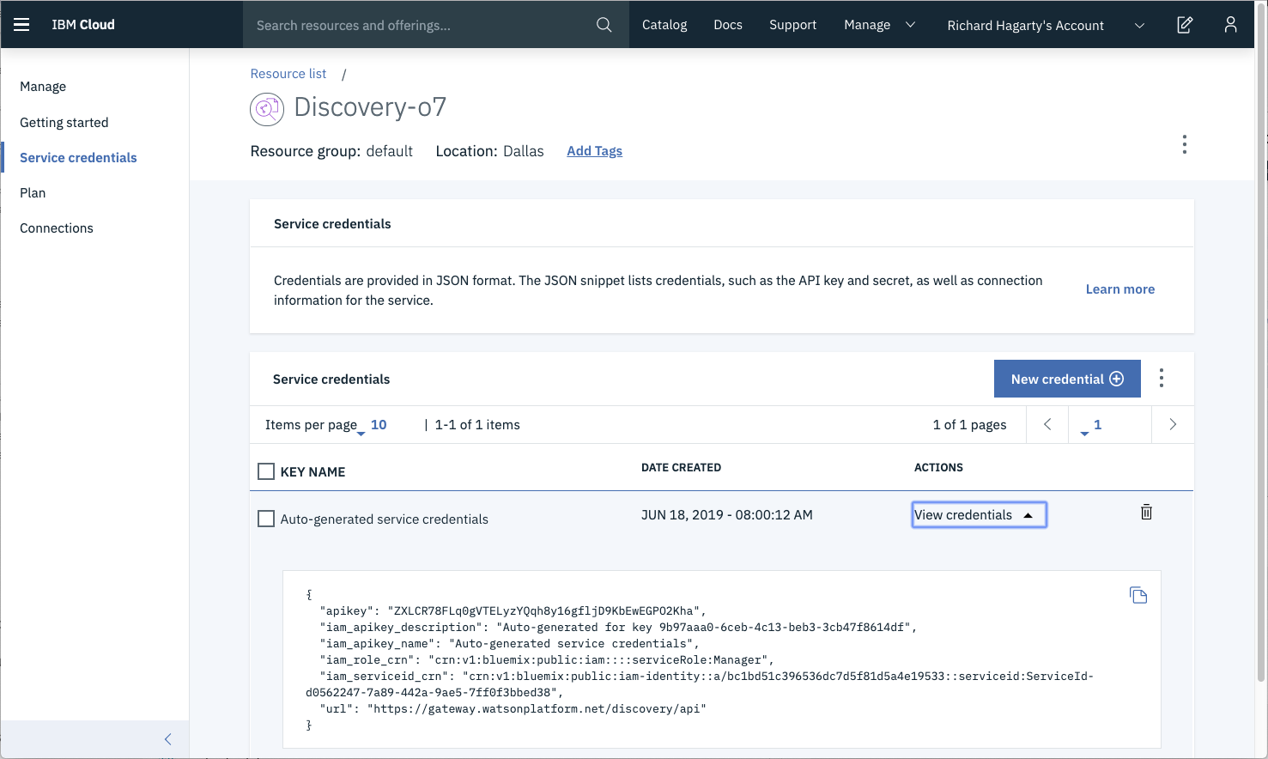1268x759 pixels.
Task: Select Manage in the left sidebar
Action: point(43,87)
